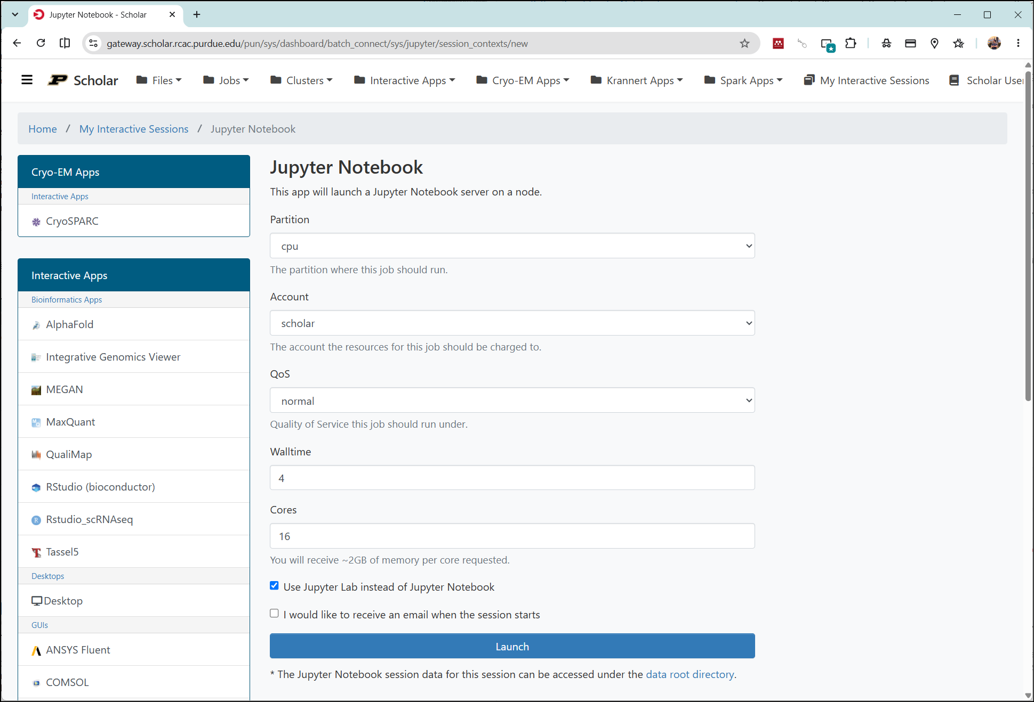Open tab search chevron at top left
Screen dimensions: 1034x702
pos(15,14)
